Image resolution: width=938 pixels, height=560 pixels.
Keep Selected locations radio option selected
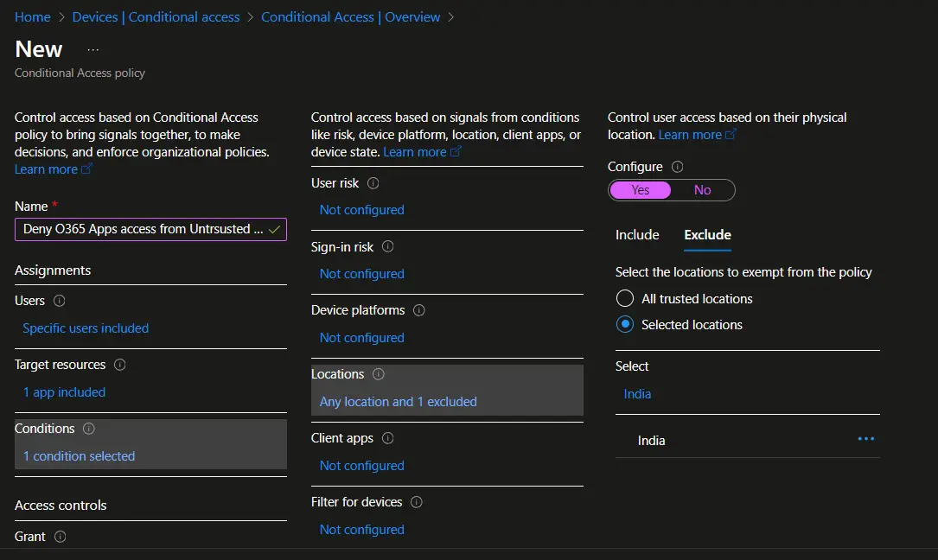pos(625,324)
